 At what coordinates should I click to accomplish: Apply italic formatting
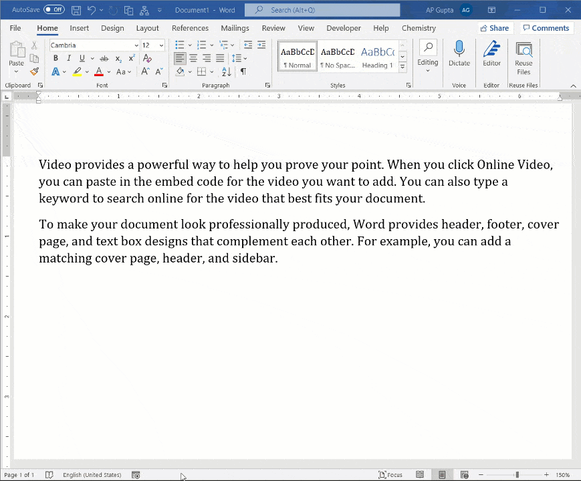(68, 58)
